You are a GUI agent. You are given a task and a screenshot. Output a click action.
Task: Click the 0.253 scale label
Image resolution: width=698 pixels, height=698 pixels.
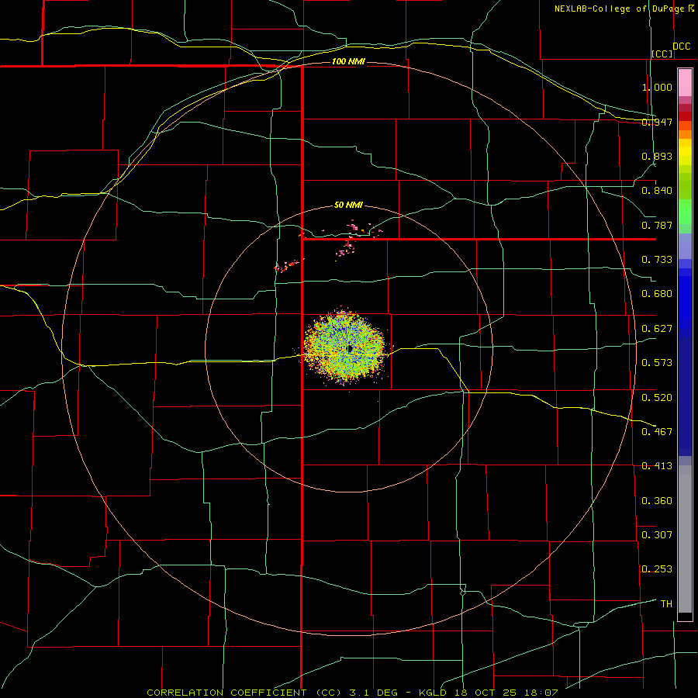pos(657,569)
